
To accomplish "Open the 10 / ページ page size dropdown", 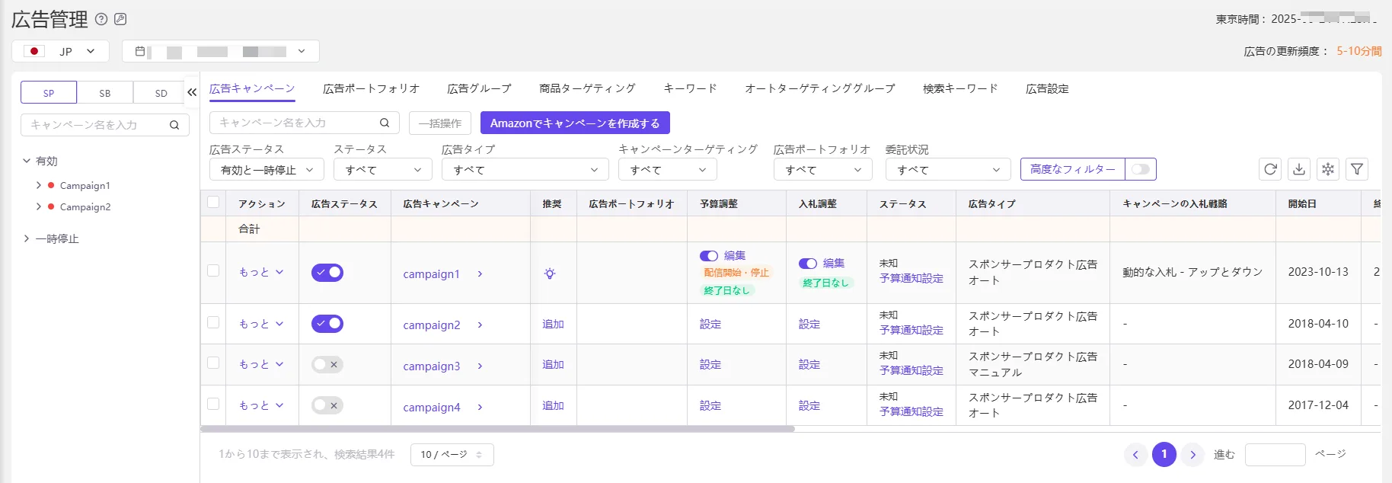I will (452, 455).
